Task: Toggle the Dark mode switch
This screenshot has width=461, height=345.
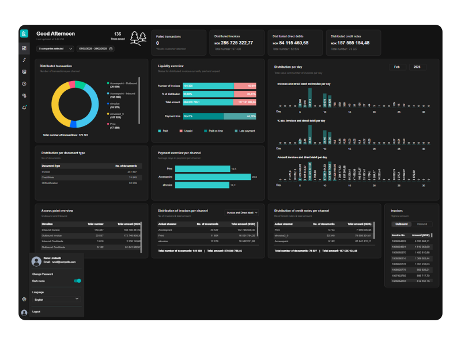Action: pyautogui.click(x=77, y=281)
